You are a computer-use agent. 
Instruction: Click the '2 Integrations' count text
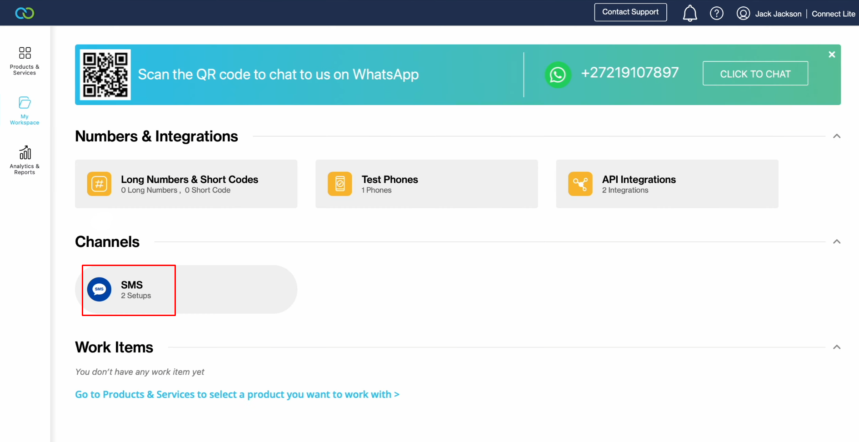click(x=625, y=190)
